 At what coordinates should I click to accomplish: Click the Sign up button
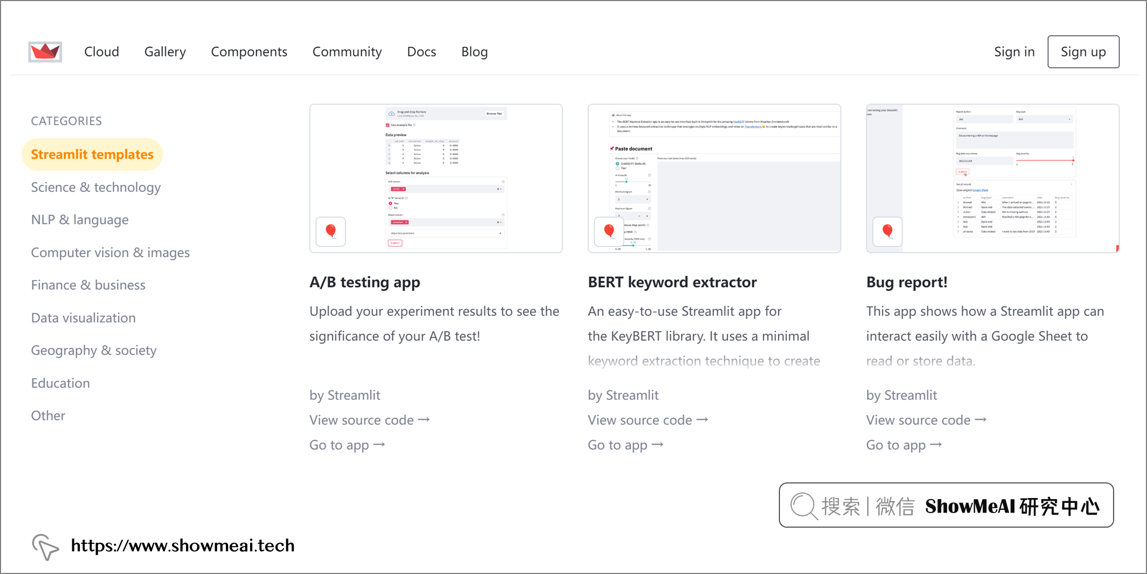pos(1083,52)
